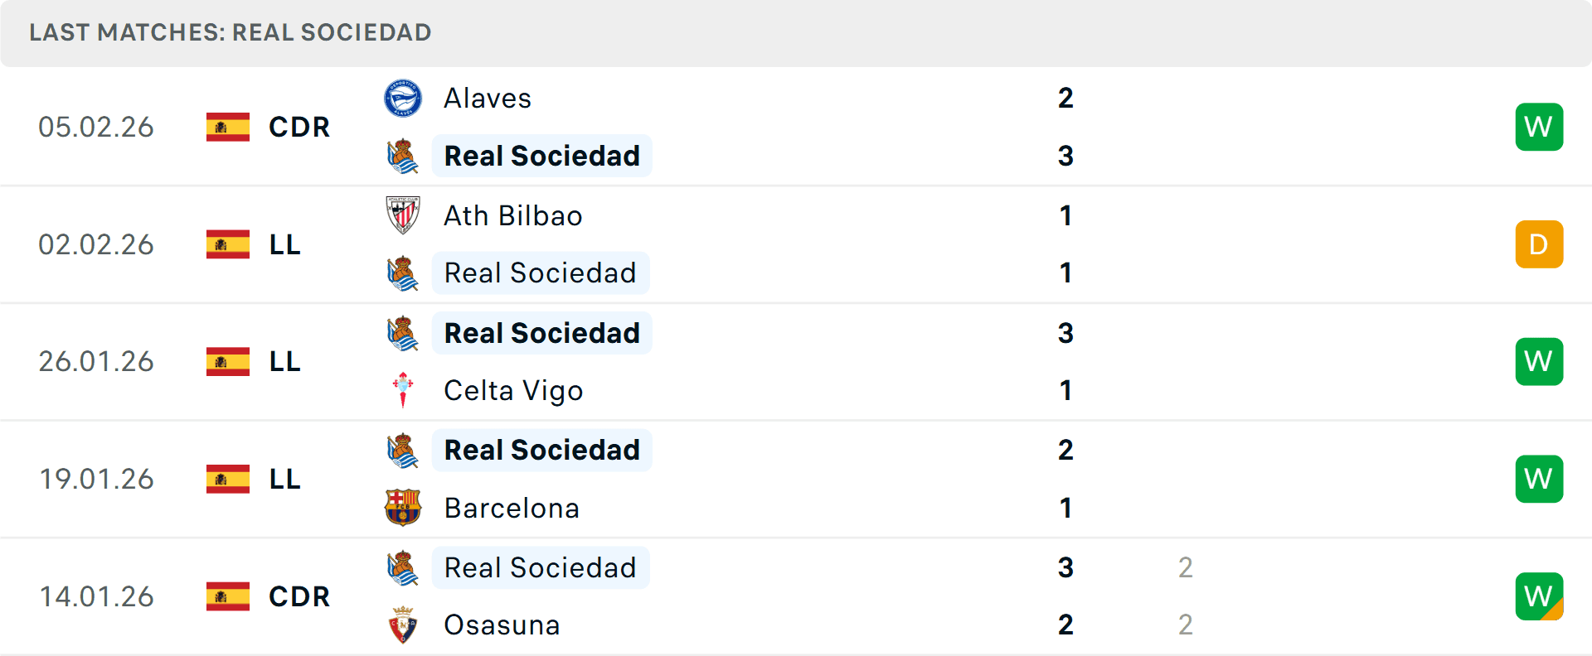Open Real Sociedad link in the Barcelona match
The image size is (1592, 656).
(541, 449)
